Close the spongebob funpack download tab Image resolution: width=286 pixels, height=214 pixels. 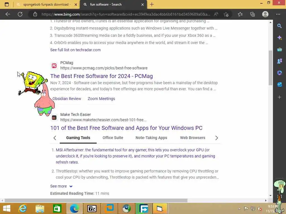pyautogui.click(x=76, y=4)
